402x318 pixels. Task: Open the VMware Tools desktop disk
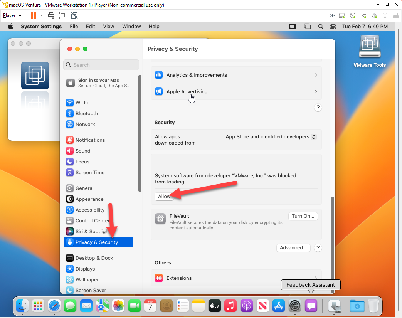coord(369,48)
